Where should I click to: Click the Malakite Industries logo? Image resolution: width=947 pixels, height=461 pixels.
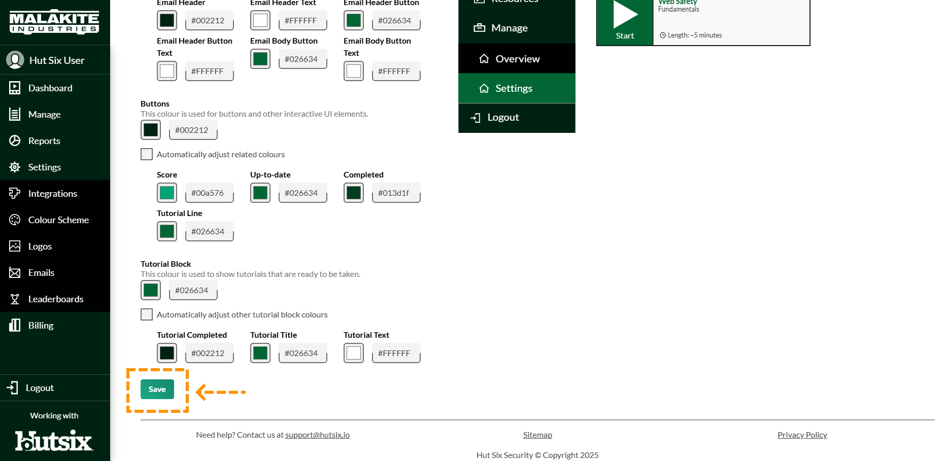(54, 22)
